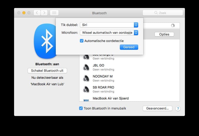Go back with the left chevron button
The height and width of the screenshot is (136, 199).
coord(37,13)
